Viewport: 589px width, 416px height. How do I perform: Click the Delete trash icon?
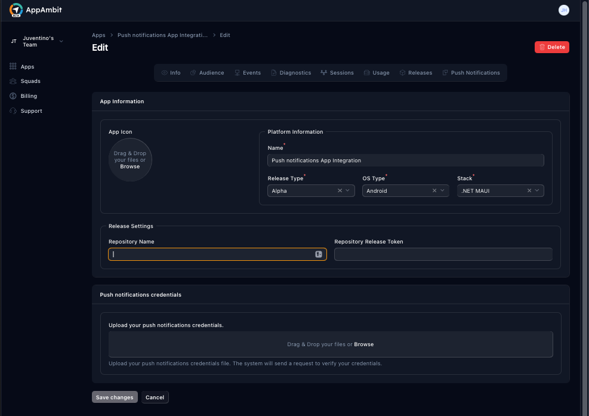pos(542,47)
